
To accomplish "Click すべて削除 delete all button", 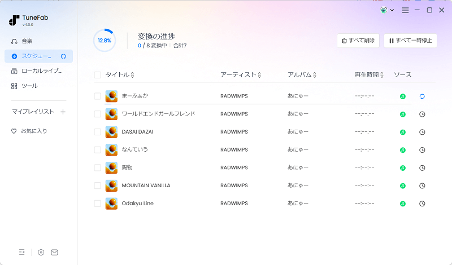I will point(358,41).
